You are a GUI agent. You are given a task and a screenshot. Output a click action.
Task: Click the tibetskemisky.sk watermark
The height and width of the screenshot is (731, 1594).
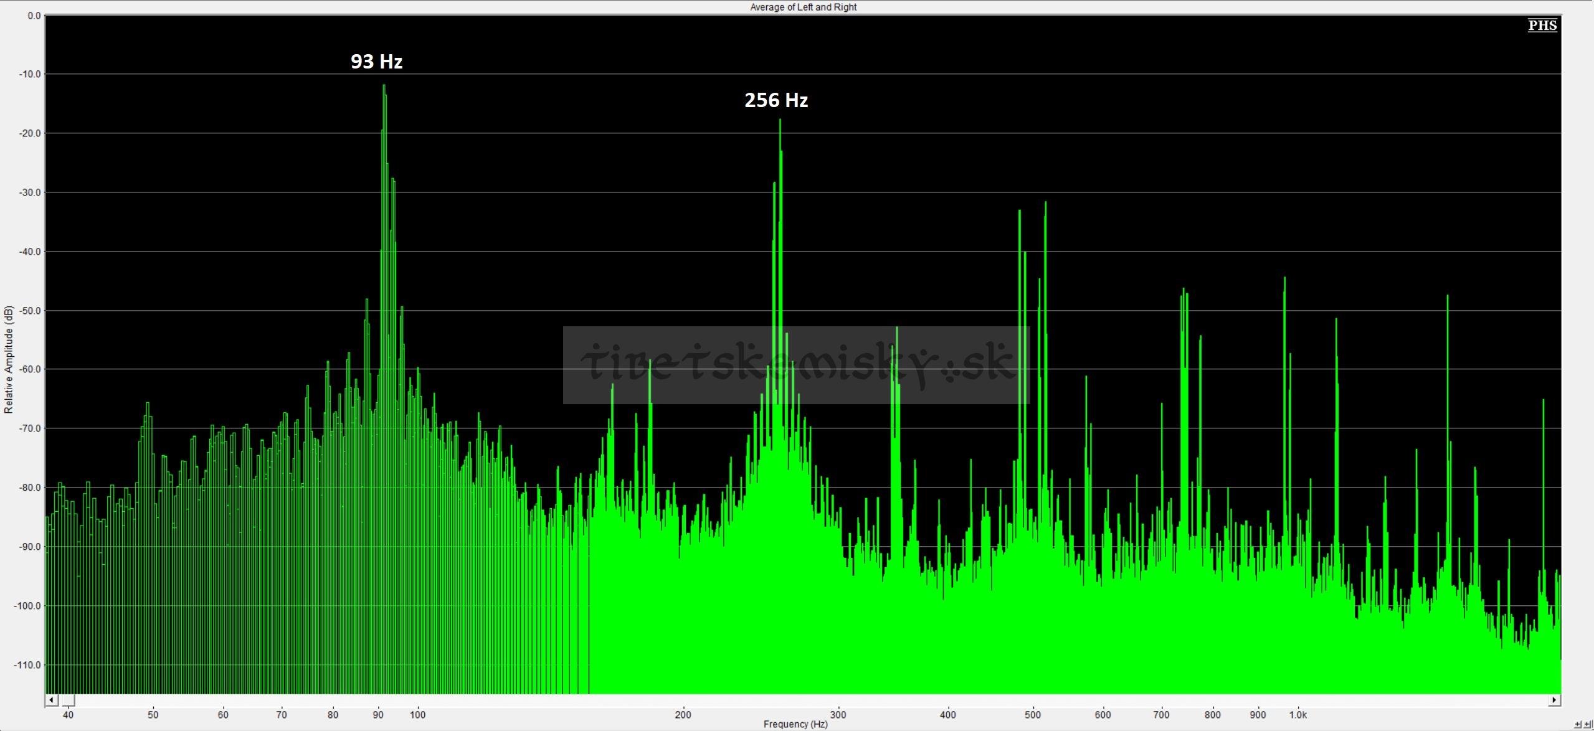click(796, 365)
